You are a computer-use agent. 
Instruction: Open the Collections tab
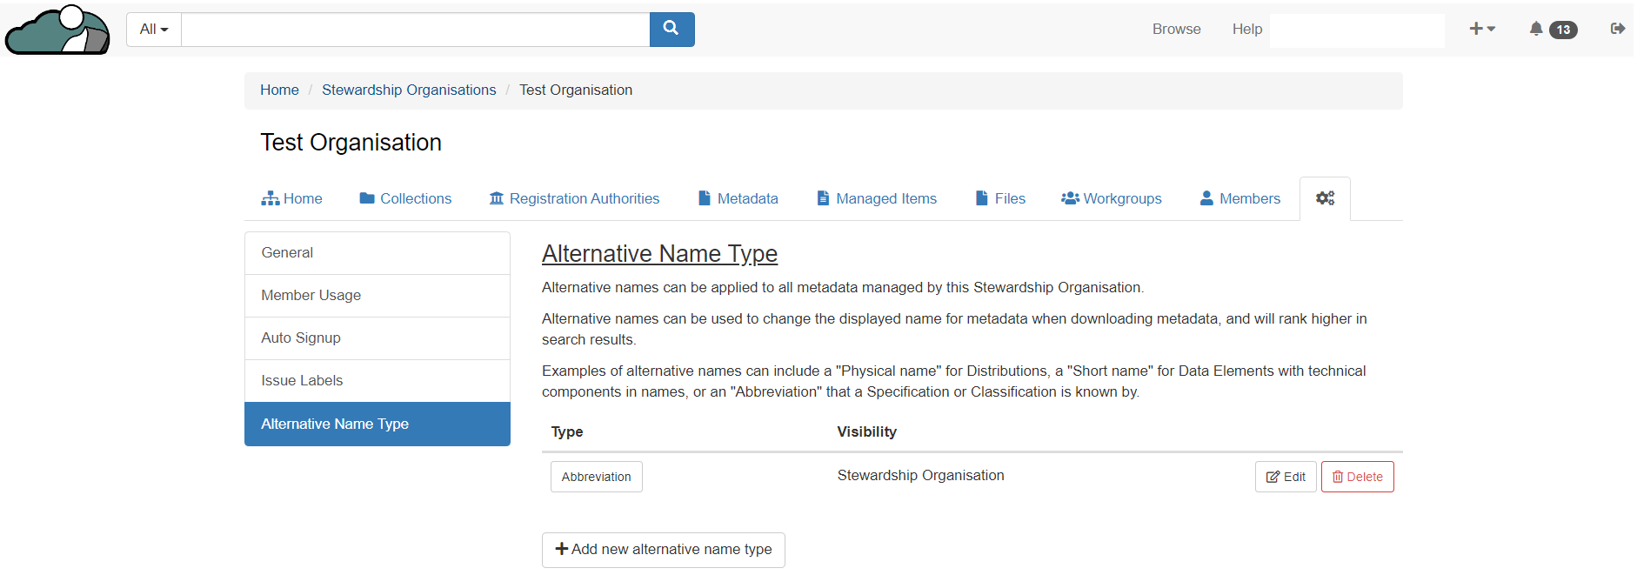405,198
